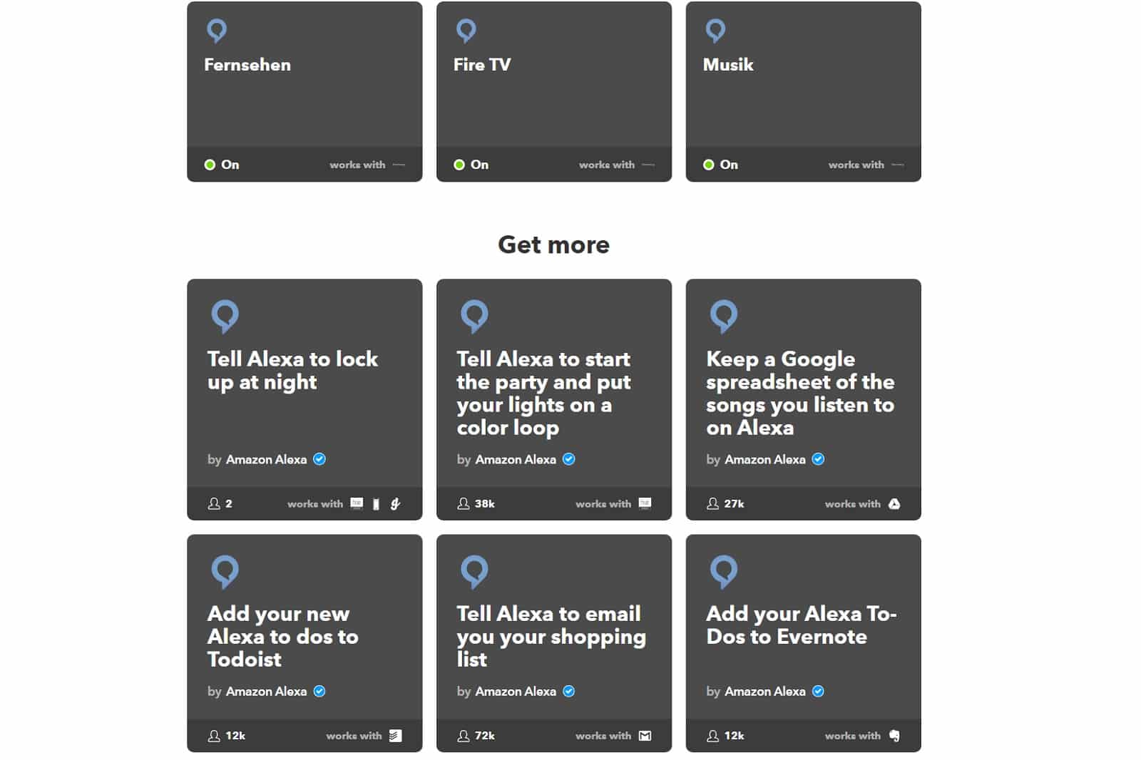Click Amazon Alexa author on Todoist applet
The width and height of the screenshot is (1141, 760).
[x=266, y=692]
